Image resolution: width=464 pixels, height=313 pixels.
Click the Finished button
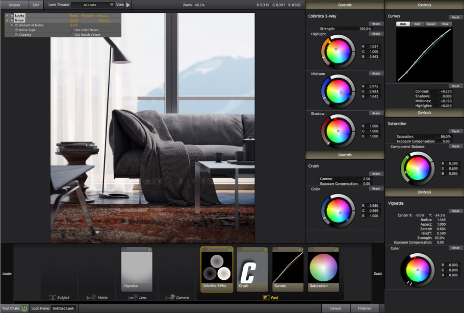(365, 308)
